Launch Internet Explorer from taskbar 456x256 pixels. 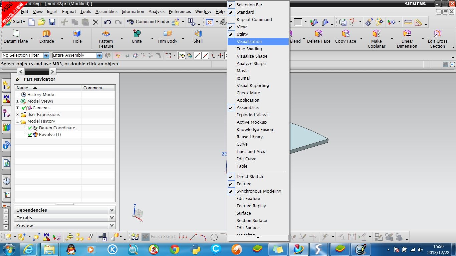click(29, 249)
